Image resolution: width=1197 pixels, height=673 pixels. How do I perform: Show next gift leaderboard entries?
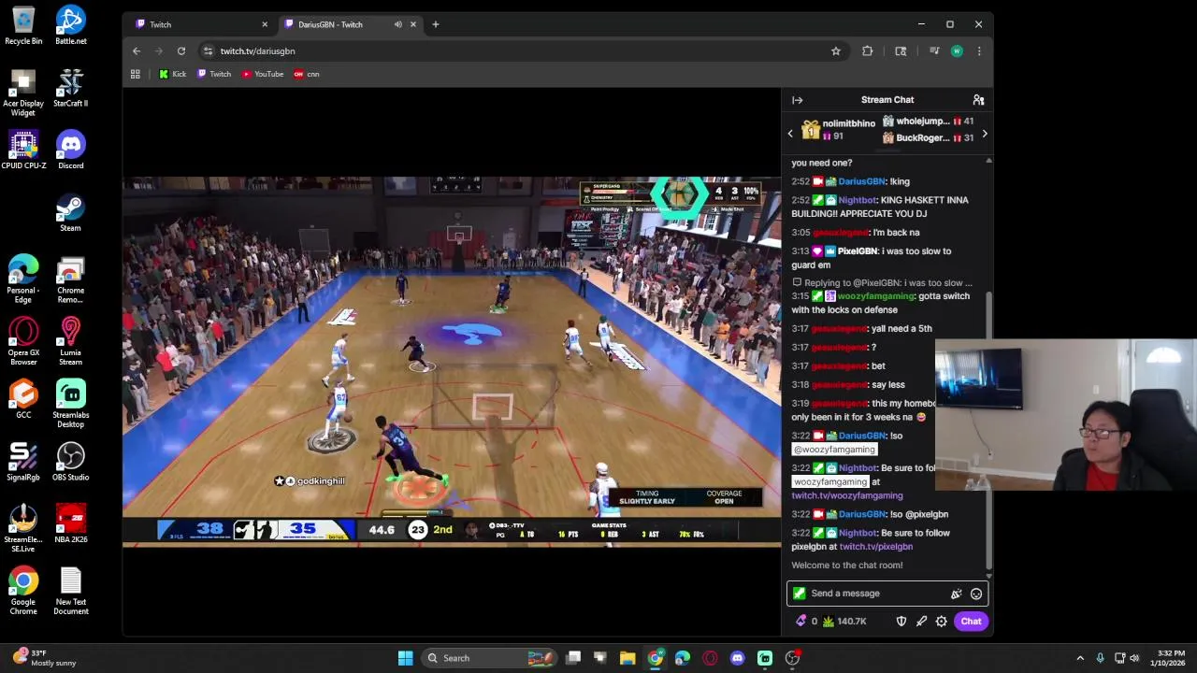(x=984, y=135)
